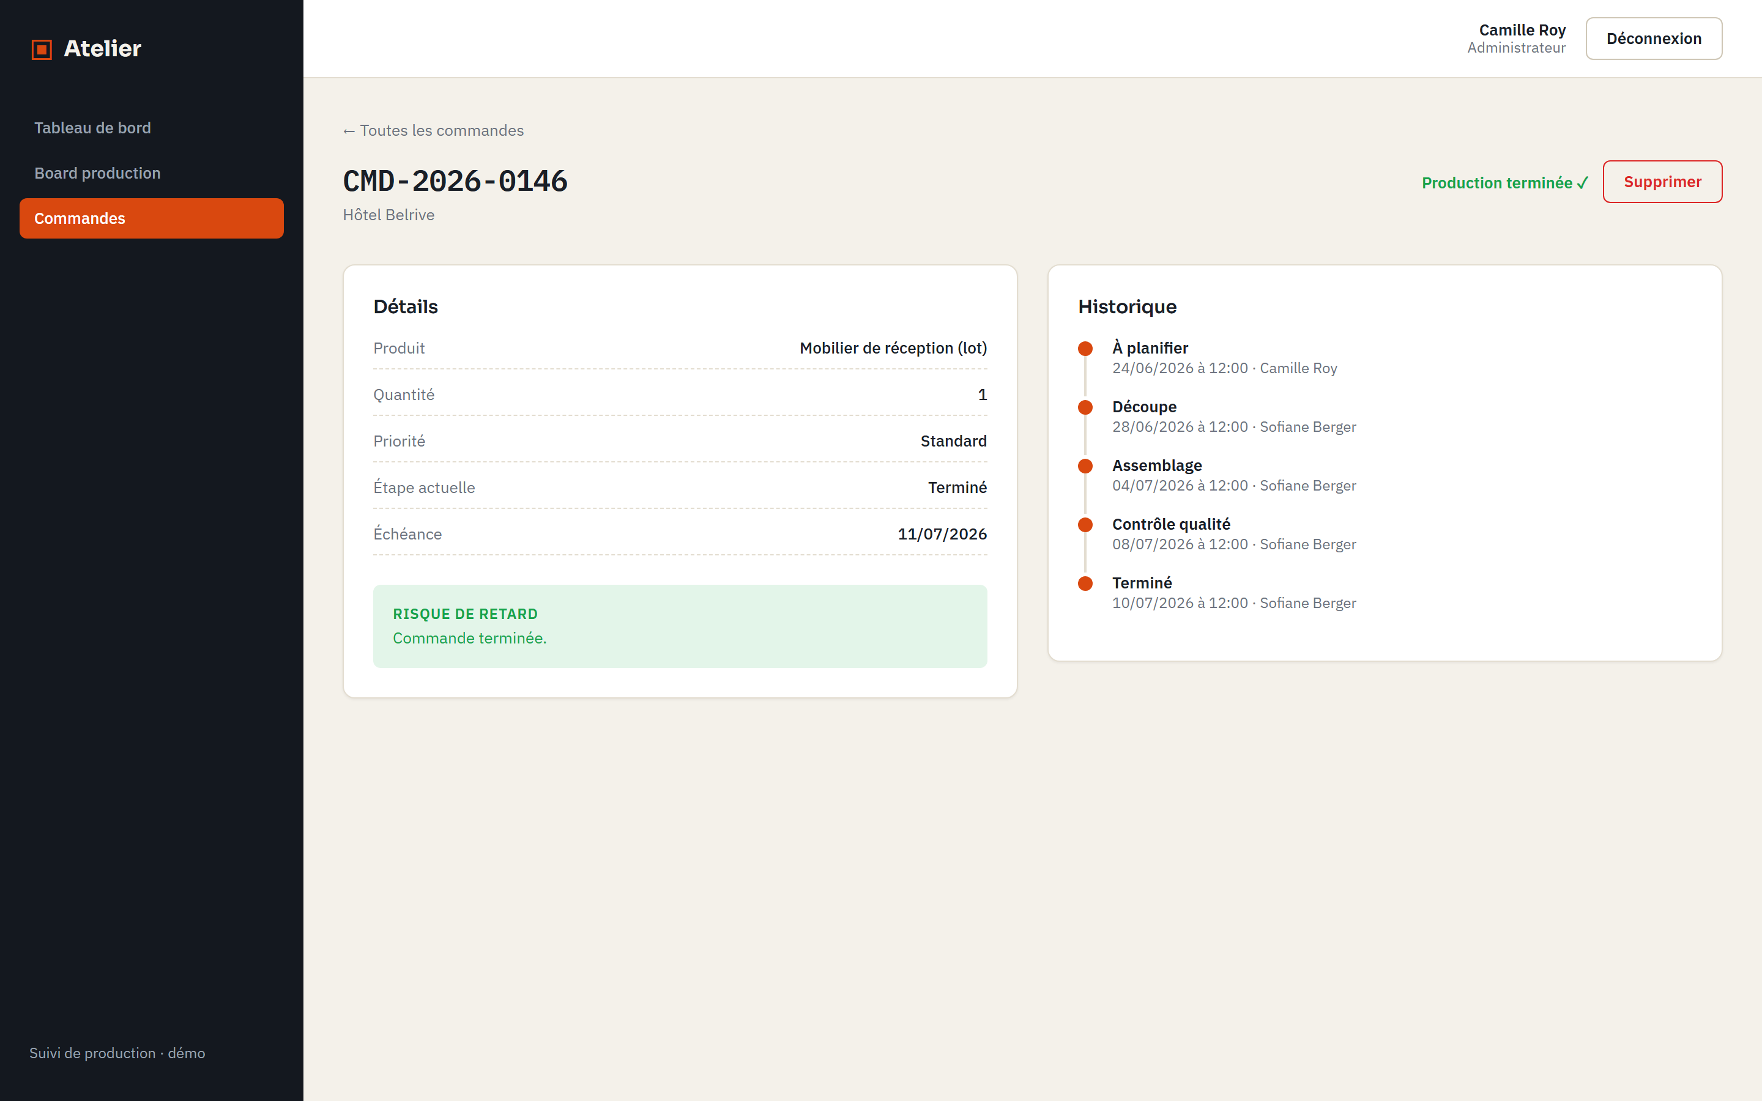Click the Terminé history timeline dot
The width and height of the screenshot is (1762, 1101).
(x=1085, y=584)
